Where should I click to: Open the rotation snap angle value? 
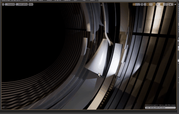158,4
